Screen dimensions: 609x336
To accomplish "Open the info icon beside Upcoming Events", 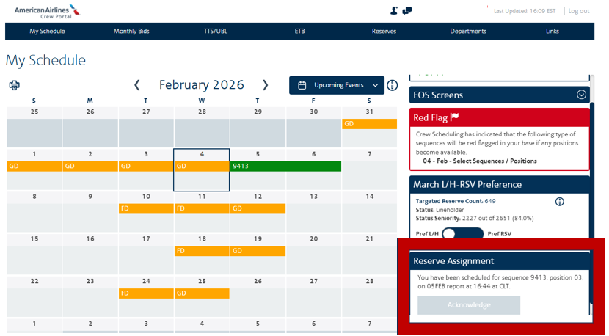I will [393, 85].
